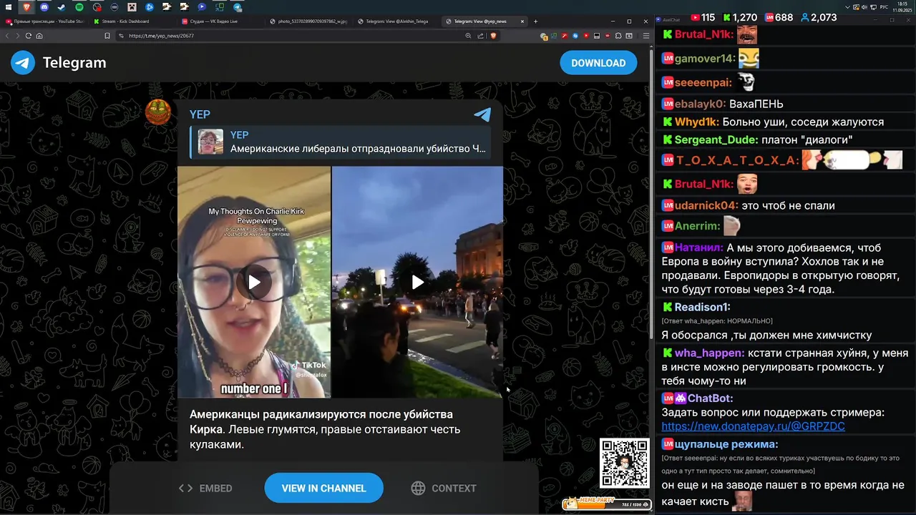The width and height of the screenshot is (916, 515).
Task: Play the street crowd video
Action: [418, 282]
